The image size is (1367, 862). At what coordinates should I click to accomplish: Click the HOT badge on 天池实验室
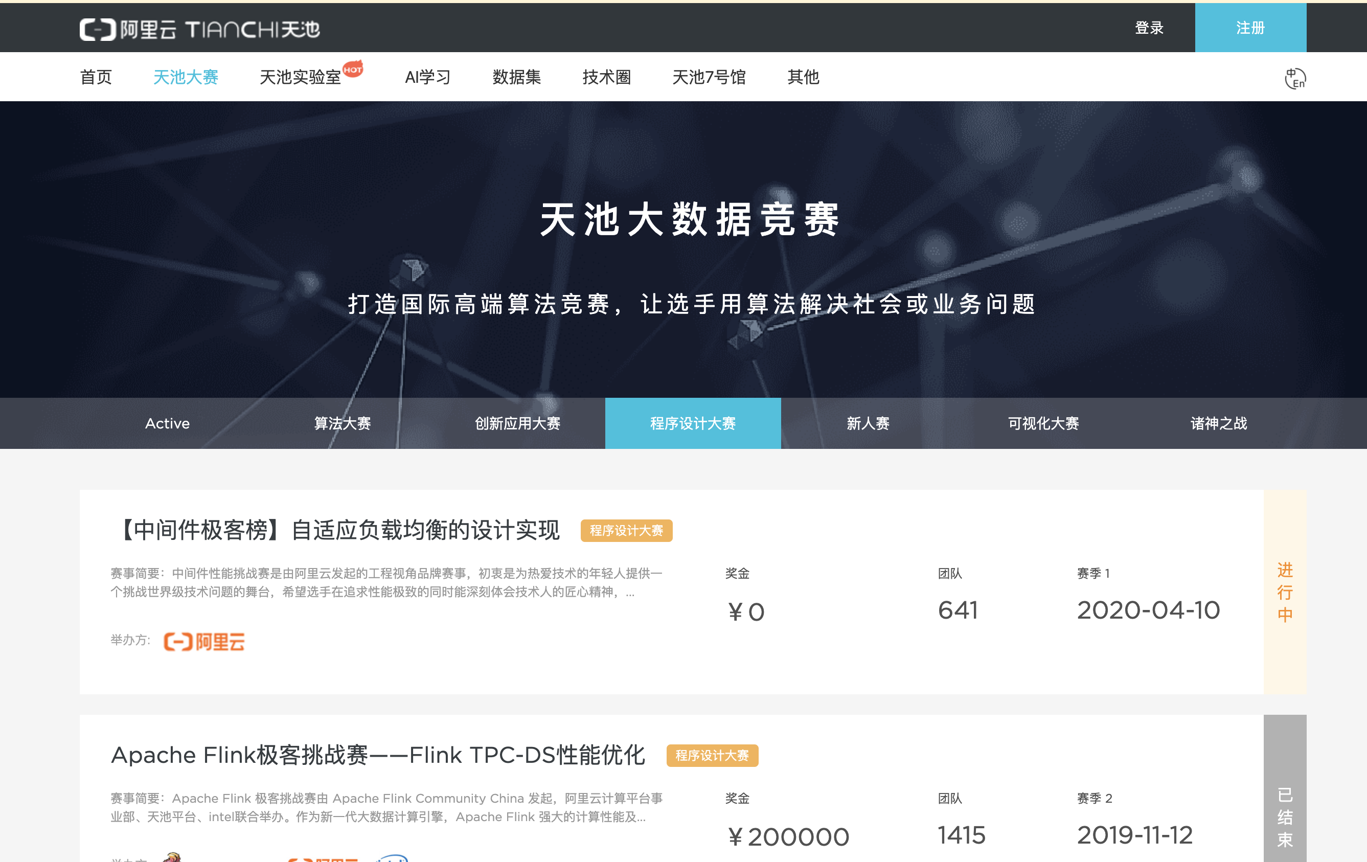[x=353, y=70]
